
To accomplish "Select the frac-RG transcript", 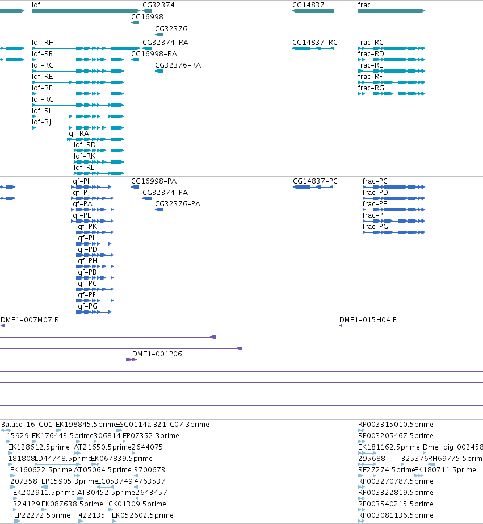I will (x=392, y=94).
